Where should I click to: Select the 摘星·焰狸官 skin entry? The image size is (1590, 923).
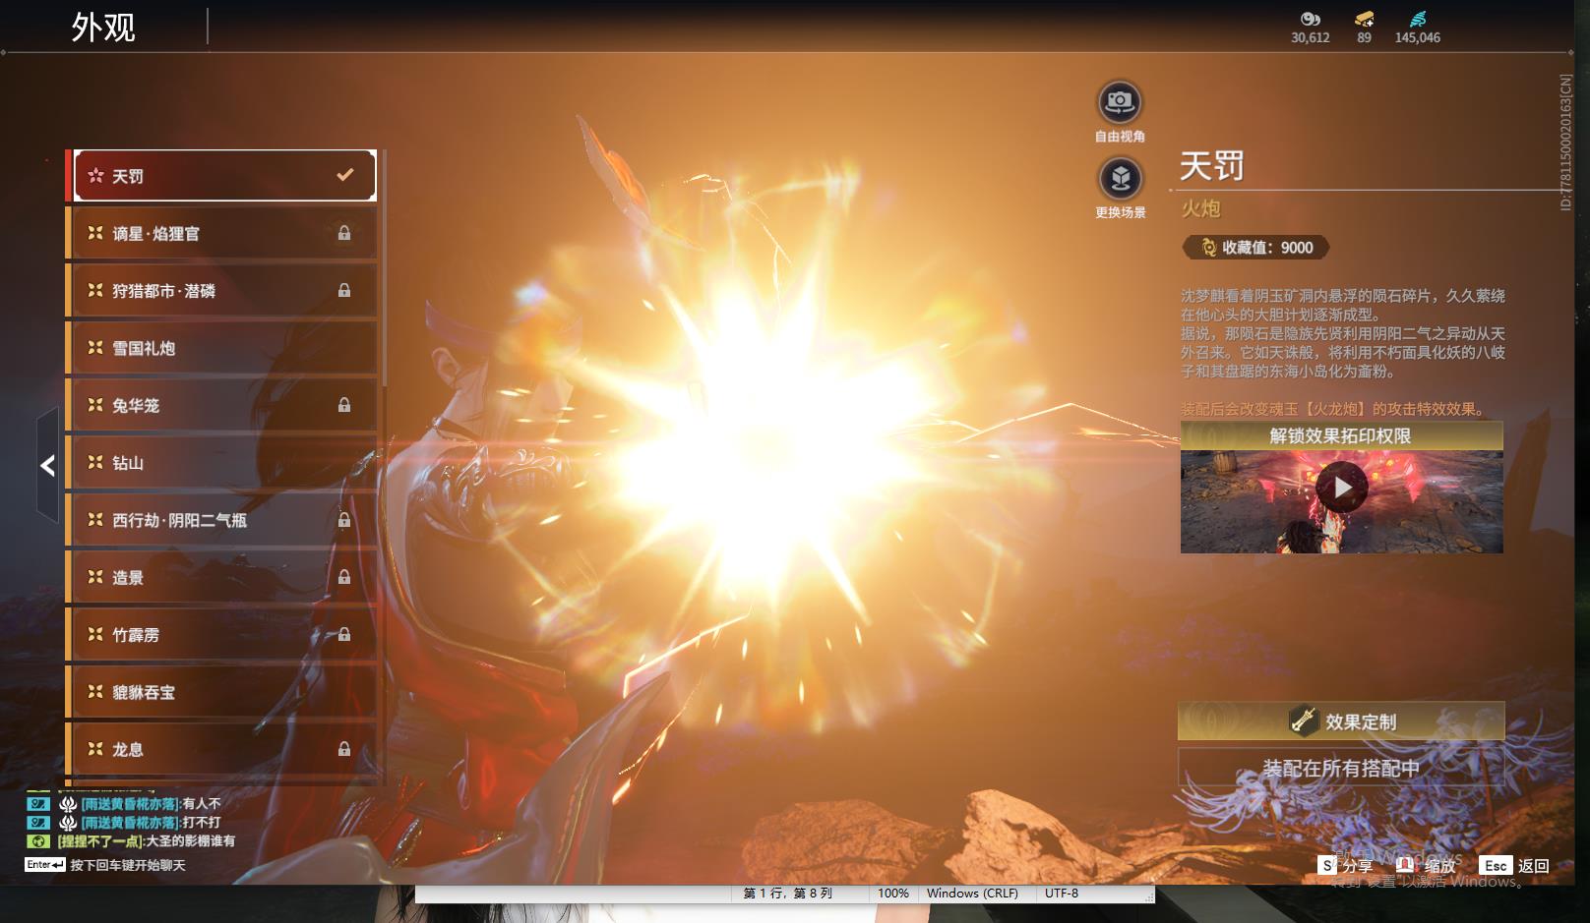tap(224, 233)
